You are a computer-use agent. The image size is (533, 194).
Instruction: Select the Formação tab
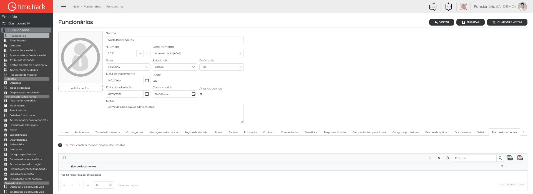250,132
